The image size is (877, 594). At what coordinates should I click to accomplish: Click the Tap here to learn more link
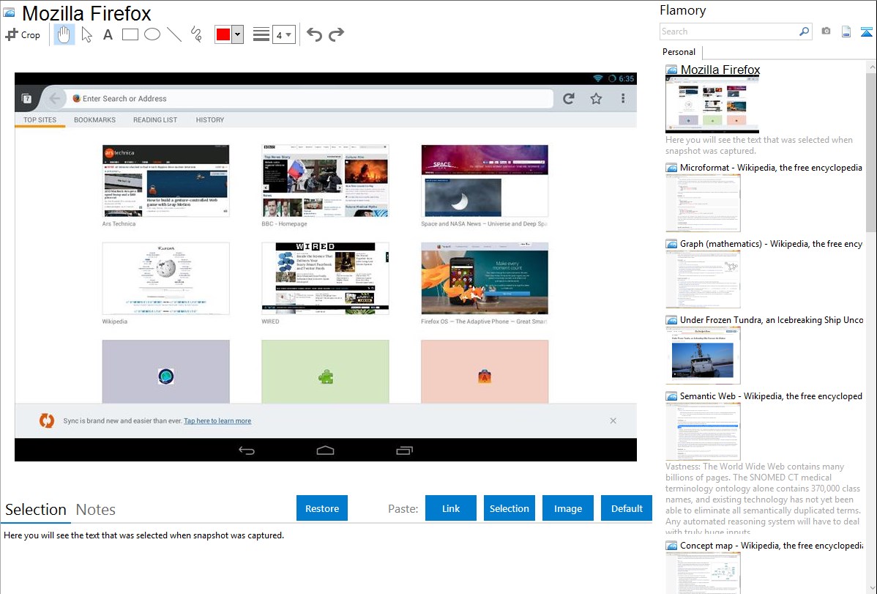tap(217, 421)
